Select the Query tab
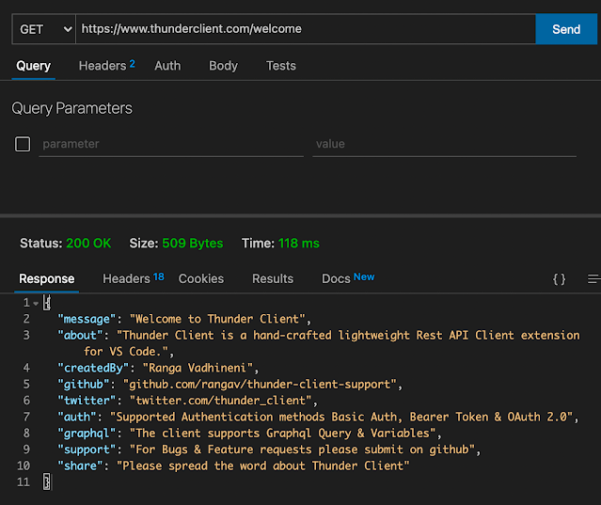This screenshot has width=601, height=505. (x=34, y=66)
